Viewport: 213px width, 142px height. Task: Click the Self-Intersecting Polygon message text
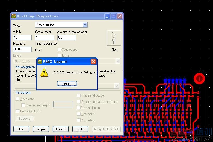[x=74, y=72]
